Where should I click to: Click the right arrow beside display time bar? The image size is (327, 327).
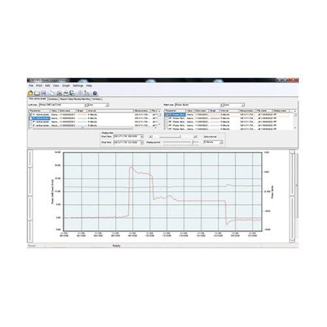click(x=195, y=137)
